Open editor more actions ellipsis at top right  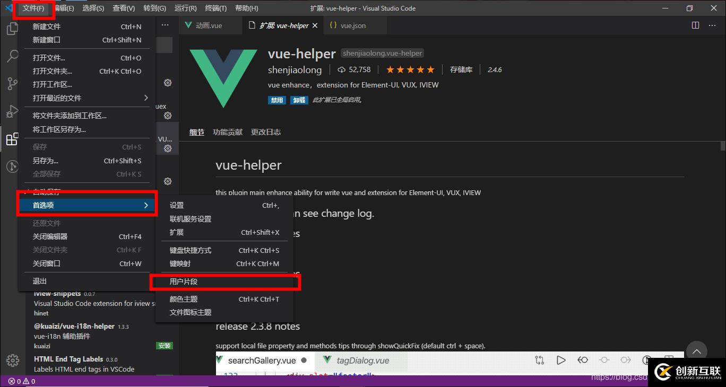(x=713, y=25)
